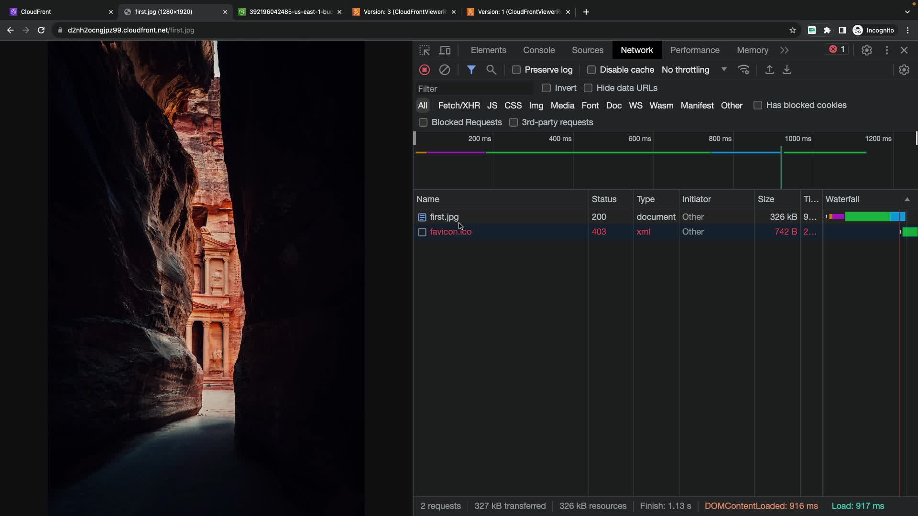Filter requests by Fetch/XHR type
The image size is (918, 516).
pos(459,106)
